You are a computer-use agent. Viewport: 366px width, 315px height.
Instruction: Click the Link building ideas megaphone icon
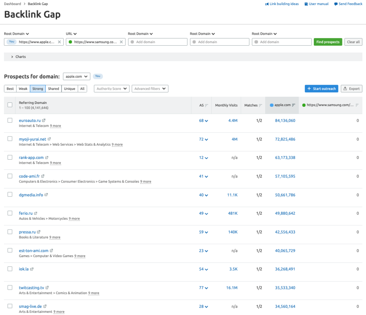point(267,4)
